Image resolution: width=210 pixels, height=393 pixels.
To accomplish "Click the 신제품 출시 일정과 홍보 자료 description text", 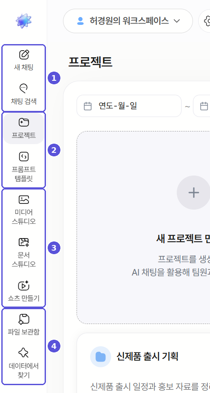I will (x=150, y=386).
